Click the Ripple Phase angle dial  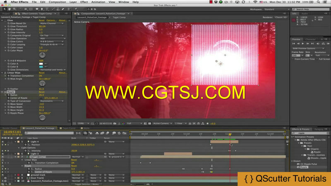pos(42,118)
